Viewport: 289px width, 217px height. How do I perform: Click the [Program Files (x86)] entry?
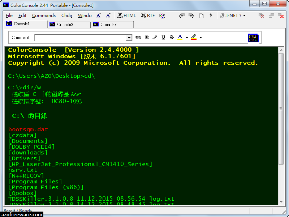point(46,187)
